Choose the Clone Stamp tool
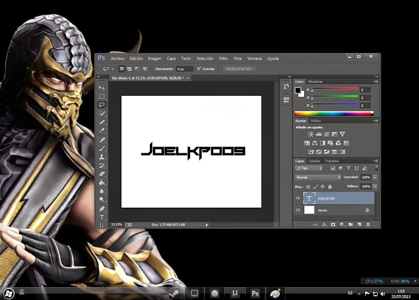419x300 pixels. (101, 156)
